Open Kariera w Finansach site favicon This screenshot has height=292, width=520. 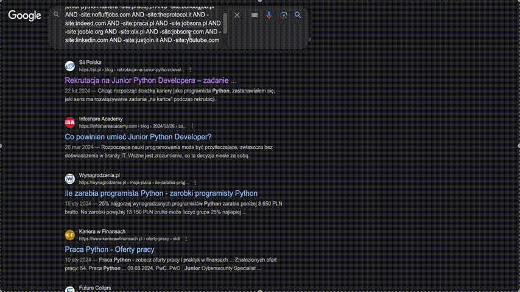[x=69, y=235]
